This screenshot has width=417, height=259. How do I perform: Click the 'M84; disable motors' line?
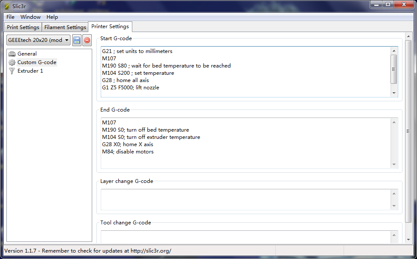(x=128, y=152)
